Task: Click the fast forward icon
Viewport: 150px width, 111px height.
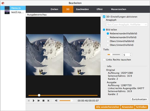Action: point(38,101)
